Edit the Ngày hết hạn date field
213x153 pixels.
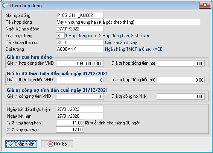pos(80,116)
